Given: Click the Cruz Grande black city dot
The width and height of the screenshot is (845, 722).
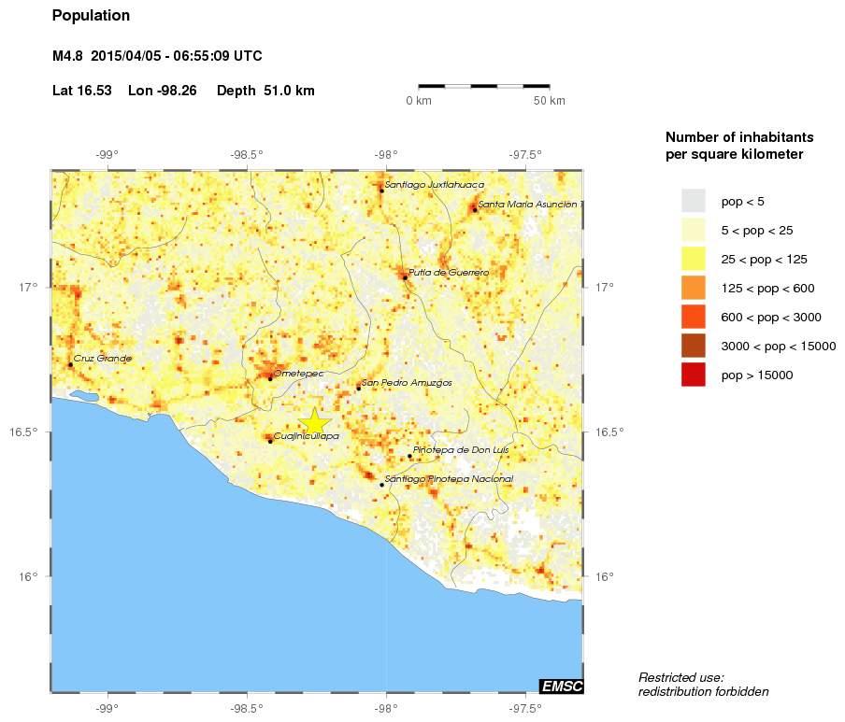Looking at the screenshot, I should pyautogui.click(x=71, y=364).
